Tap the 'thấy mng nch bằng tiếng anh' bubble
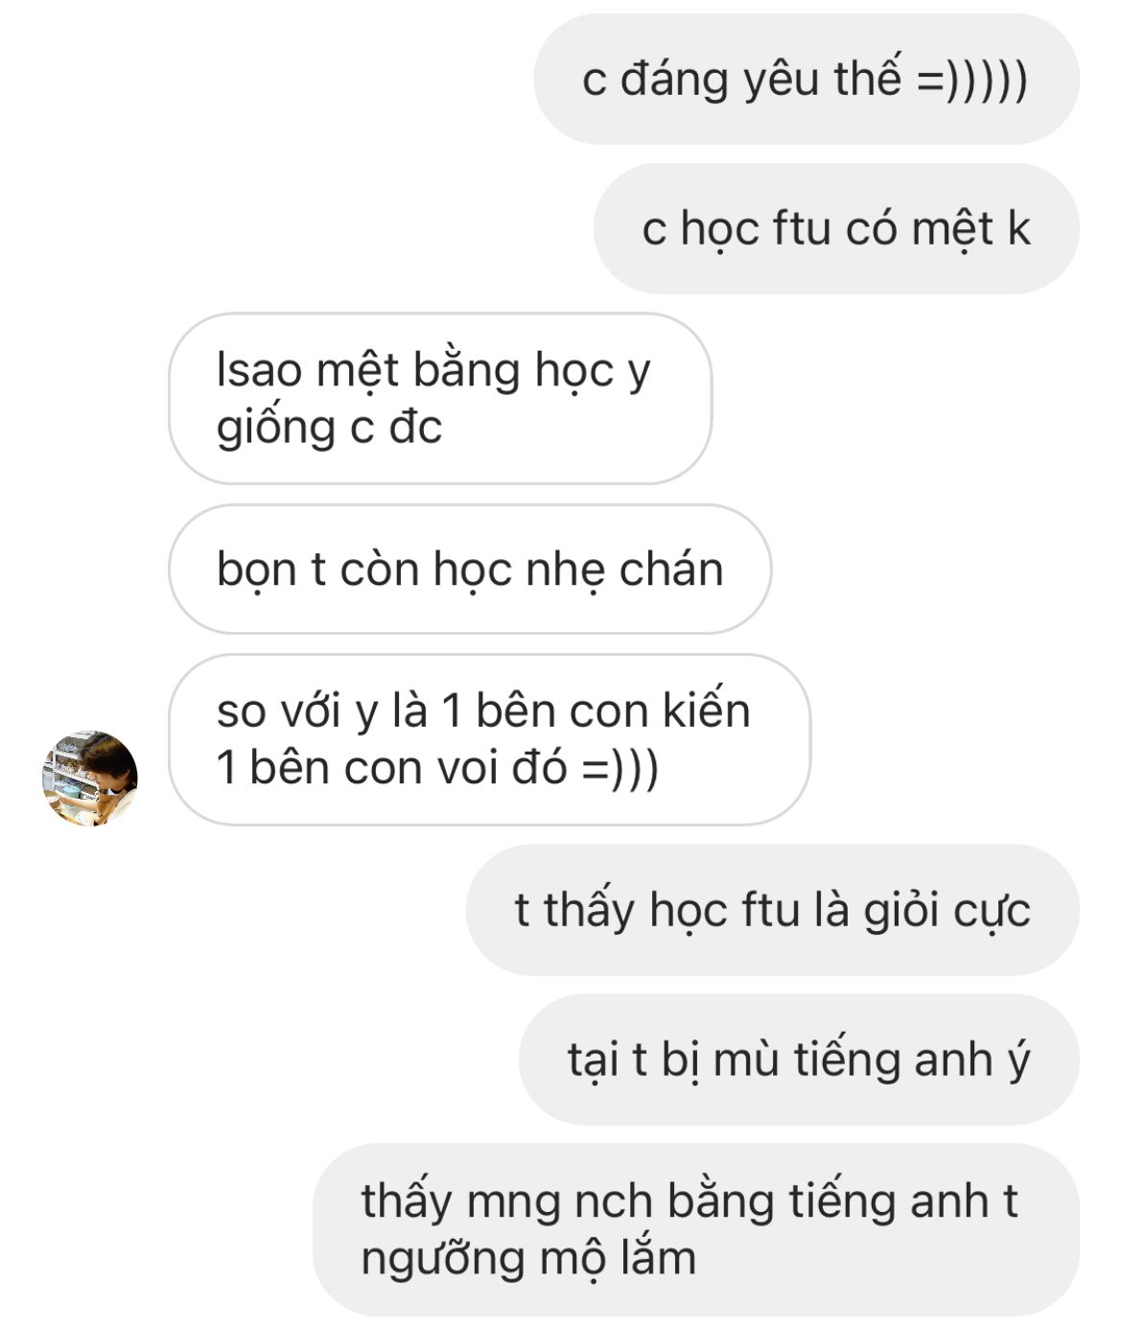 point(696,1229)
